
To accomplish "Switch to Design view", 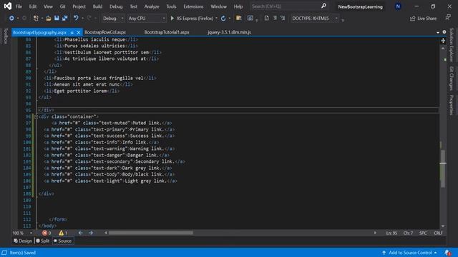I will pos(23,241).
